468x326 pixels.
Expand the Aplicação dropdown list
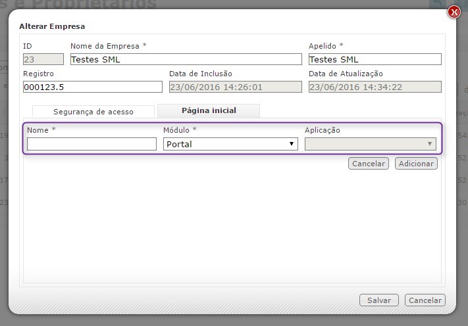point(371,144)
